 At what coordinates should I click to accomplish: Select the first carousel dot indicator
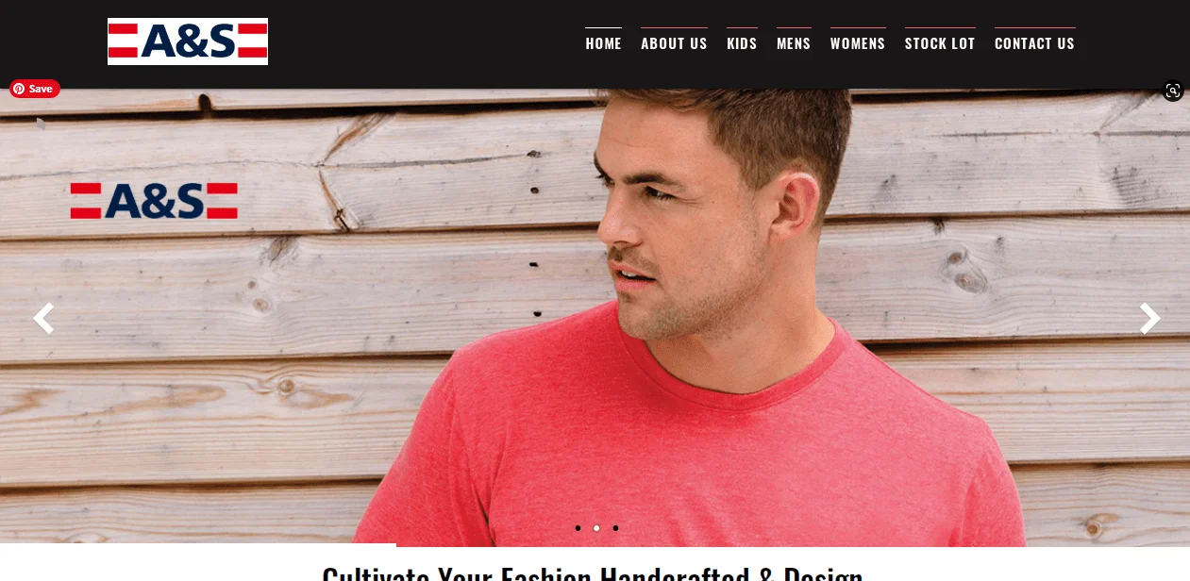click(578, 528)
